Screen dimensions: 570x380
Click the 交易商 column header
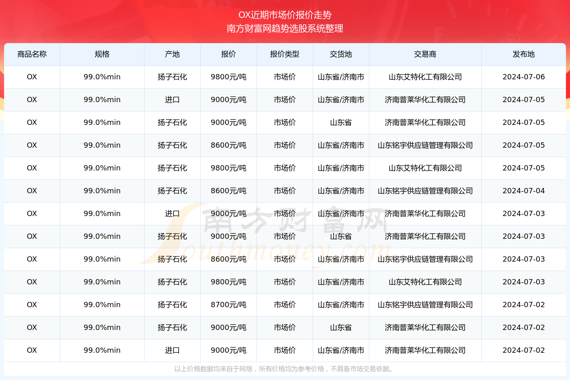pyautogui.click(x=425, y=54)
